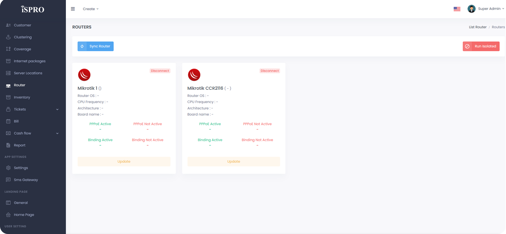Click the Mikrotik CCR2116 title text
Image resolution: width=506 pixels, height=234 pixels.
[205, 88]
